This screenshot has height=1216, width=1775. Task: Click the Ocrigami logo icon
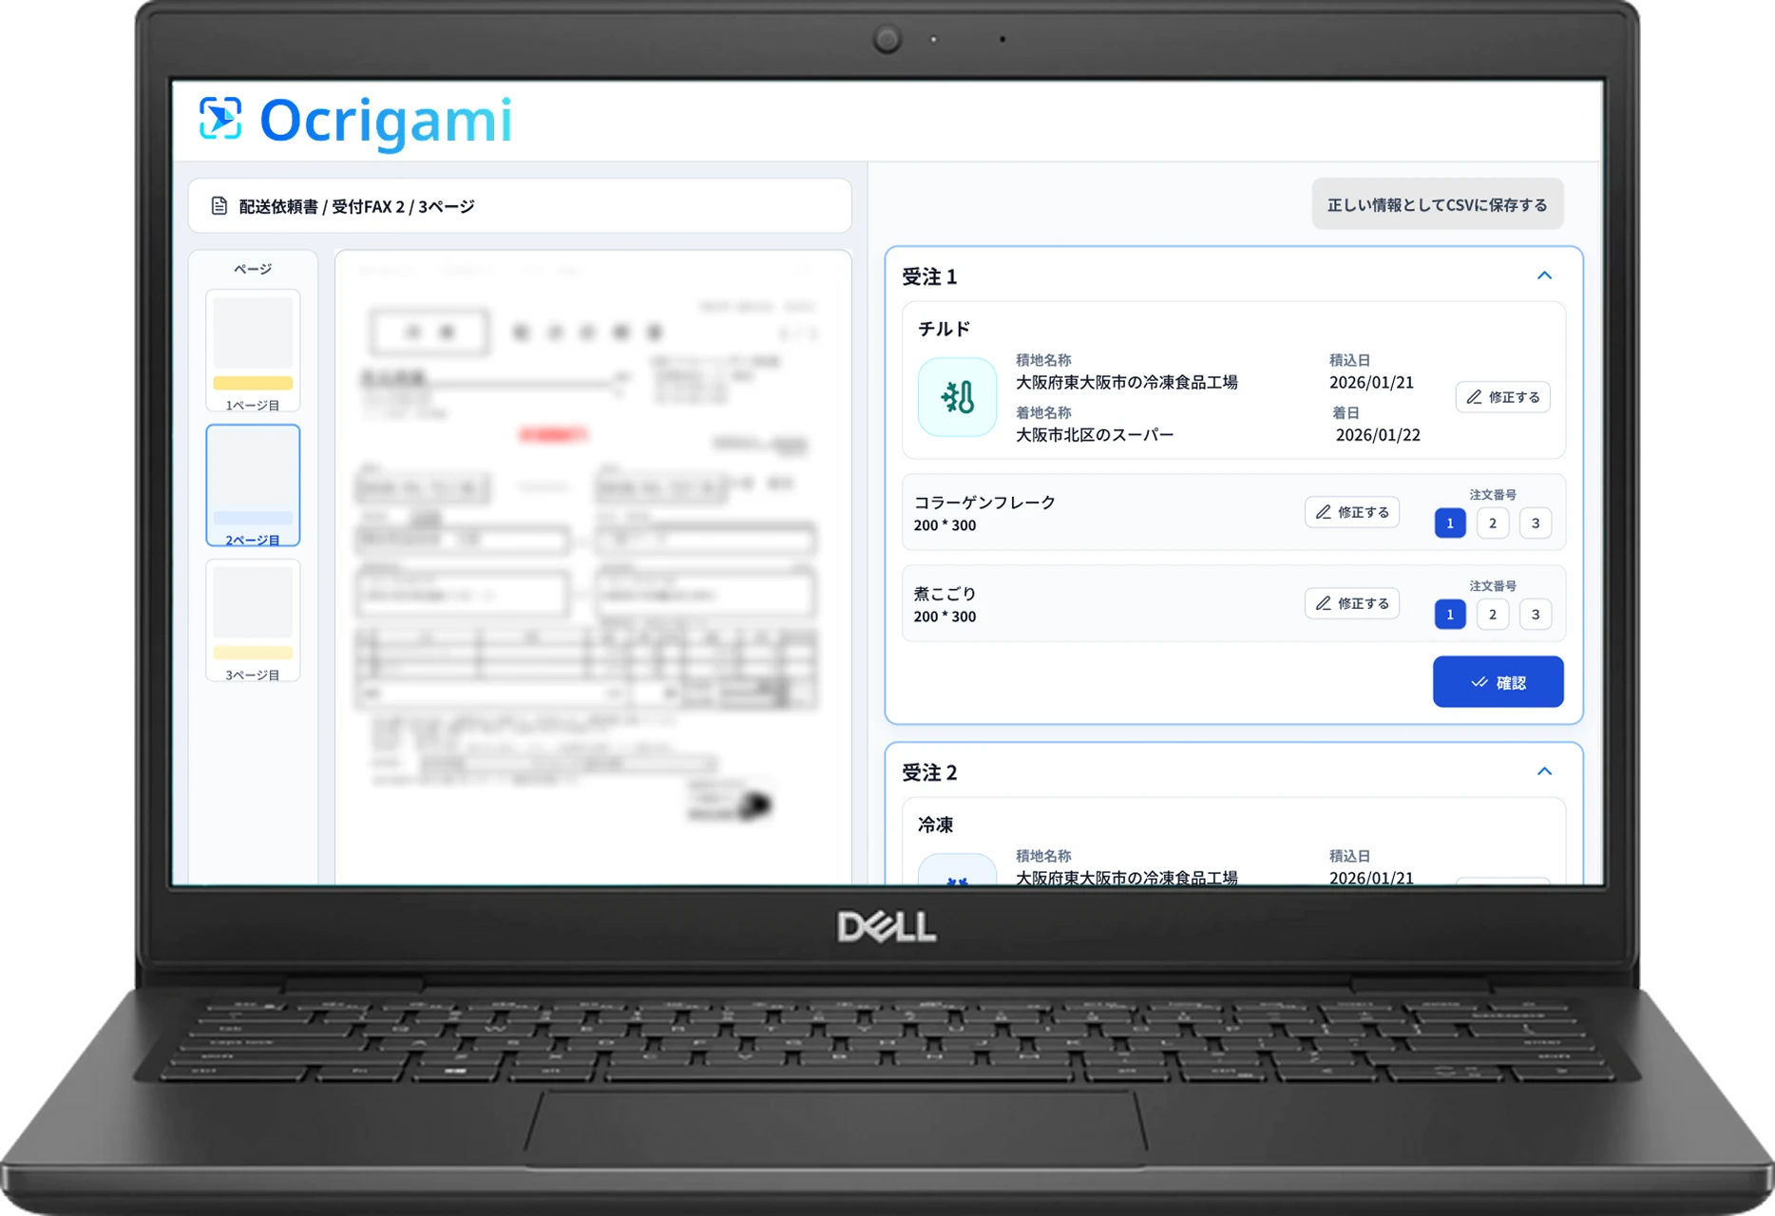pyautogui.click(x=220, y=120)
